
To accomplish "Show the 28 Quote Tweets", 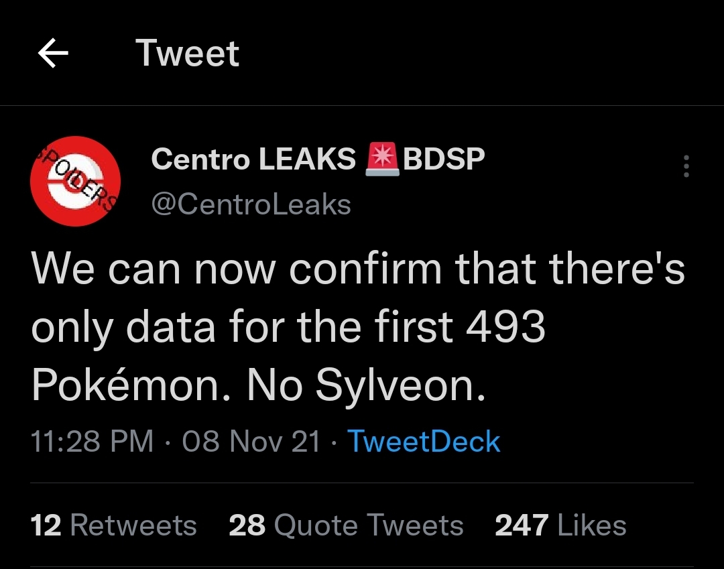I will (x=346, y=525).
